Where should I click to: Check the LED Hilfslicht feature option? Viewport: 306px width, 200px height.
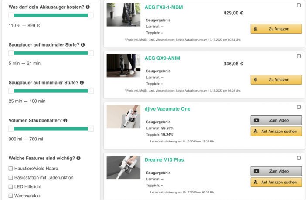[11, 187]
